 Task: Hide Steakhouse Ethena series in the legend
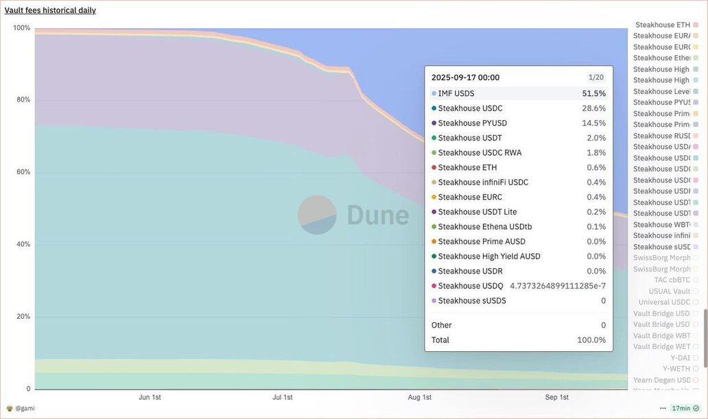pyautogui.click(x=665, y=58)
